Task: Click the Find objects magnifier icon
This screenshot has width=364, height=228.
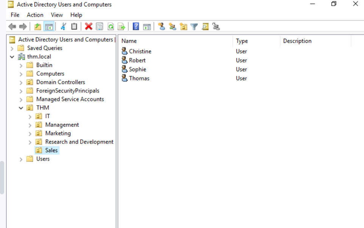Action: click(x=205, y=27)
